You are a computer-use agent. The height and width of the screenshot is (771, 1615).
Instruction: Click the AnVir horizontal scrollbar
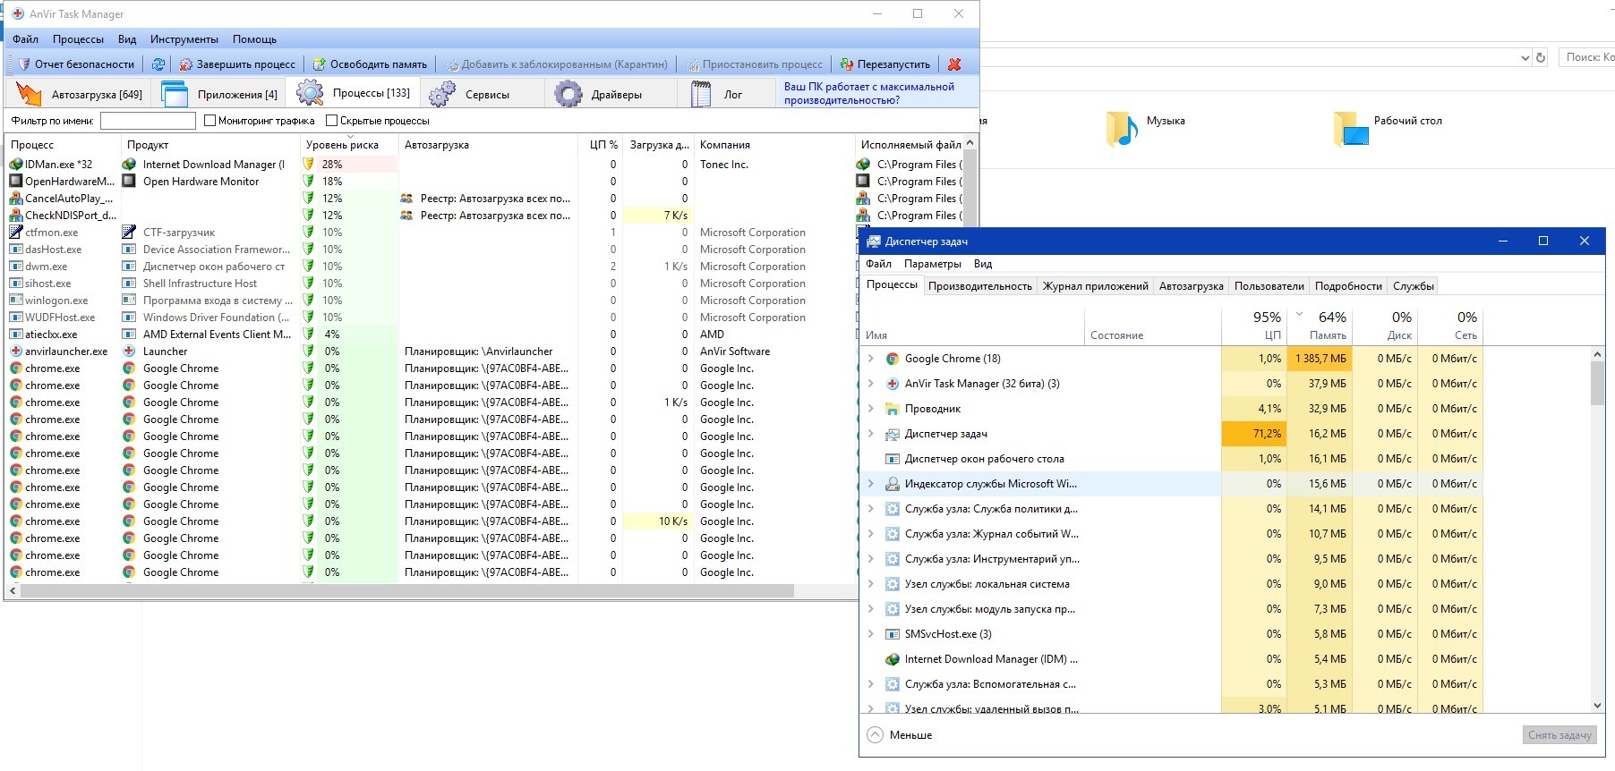click(407, 591)
